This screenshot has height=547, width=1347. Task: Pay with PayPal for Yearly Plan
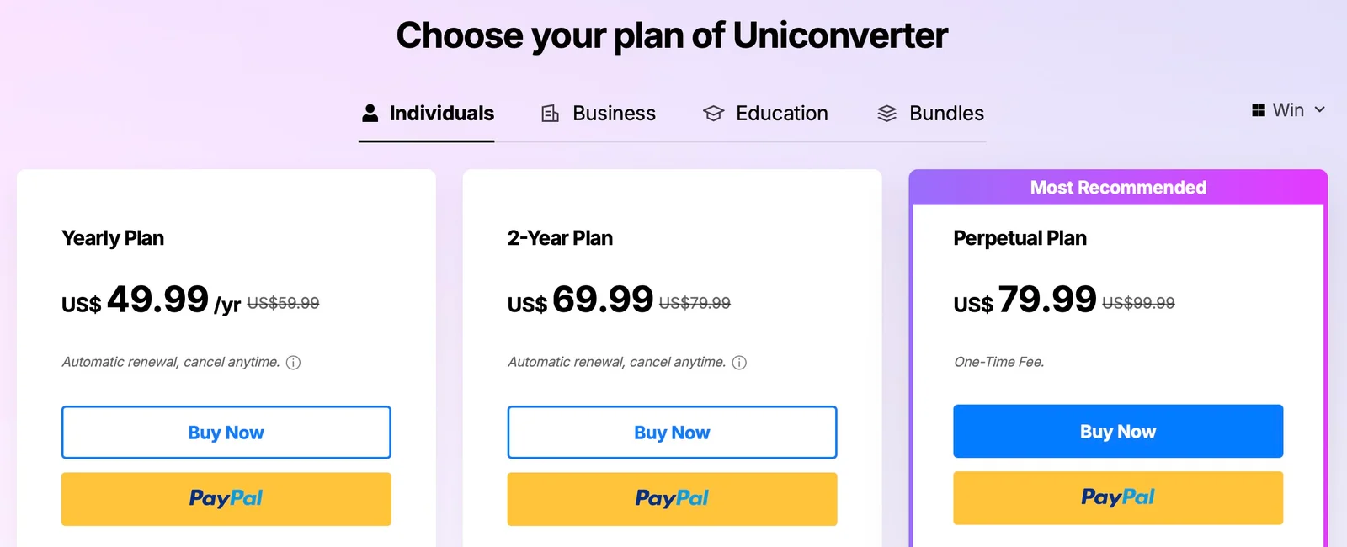coord(226,498)
